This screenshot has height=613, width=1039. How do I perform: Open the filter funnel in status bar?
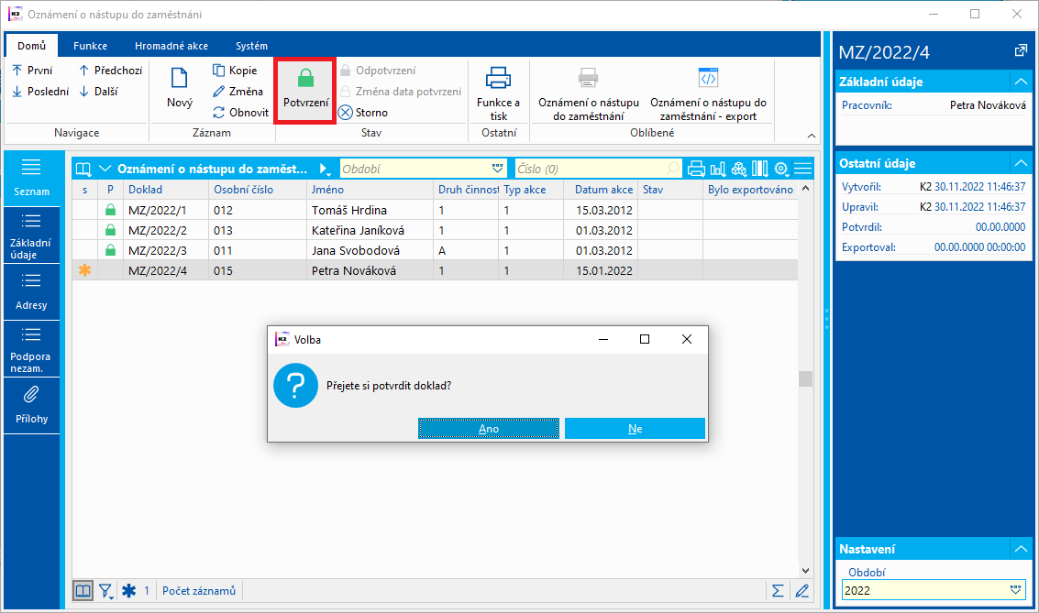(106, 590)
